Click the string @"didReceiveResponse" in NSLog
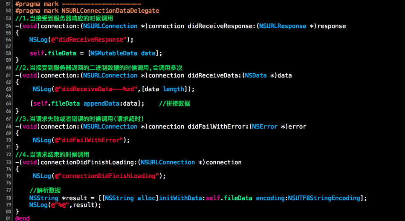 [x=90, y=40]
